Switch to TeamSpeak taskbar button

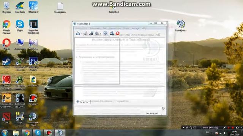tap(60, 133)
